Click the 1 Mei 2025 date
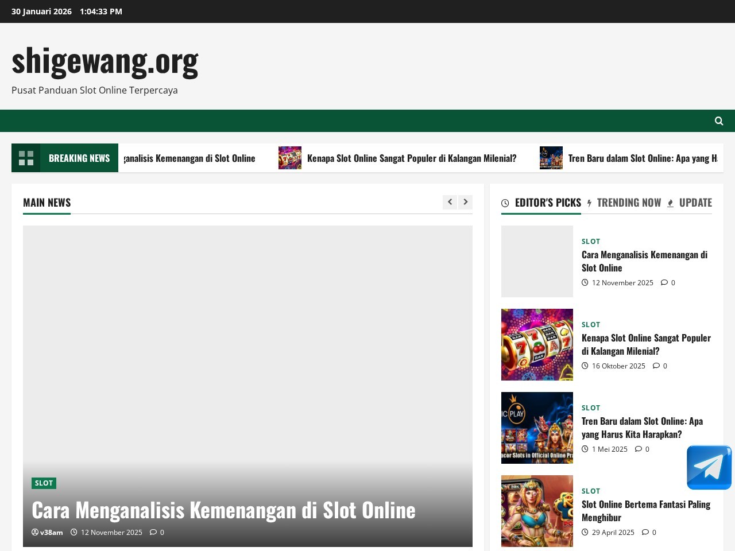The width and height of the screenshot is (735, 551). coord(610,449)
